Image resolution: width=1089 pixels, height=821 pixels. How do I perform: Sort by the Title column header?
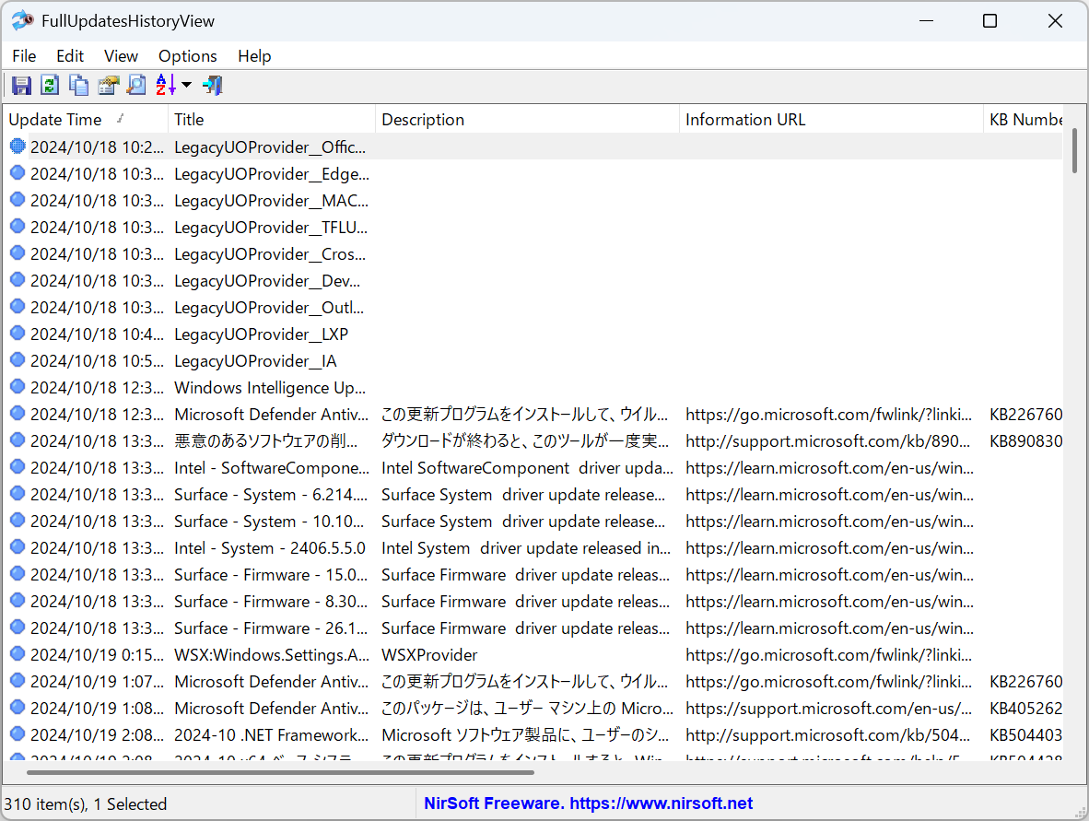(189, 119)
